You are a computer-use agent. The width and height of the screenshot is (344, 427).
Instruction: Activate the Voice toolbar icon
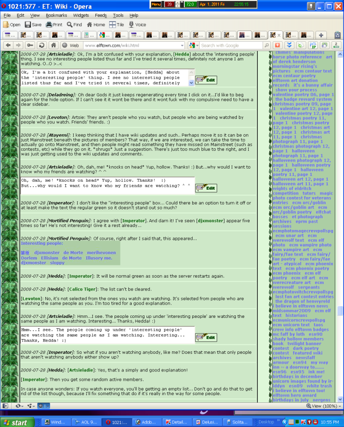(137, 25)
